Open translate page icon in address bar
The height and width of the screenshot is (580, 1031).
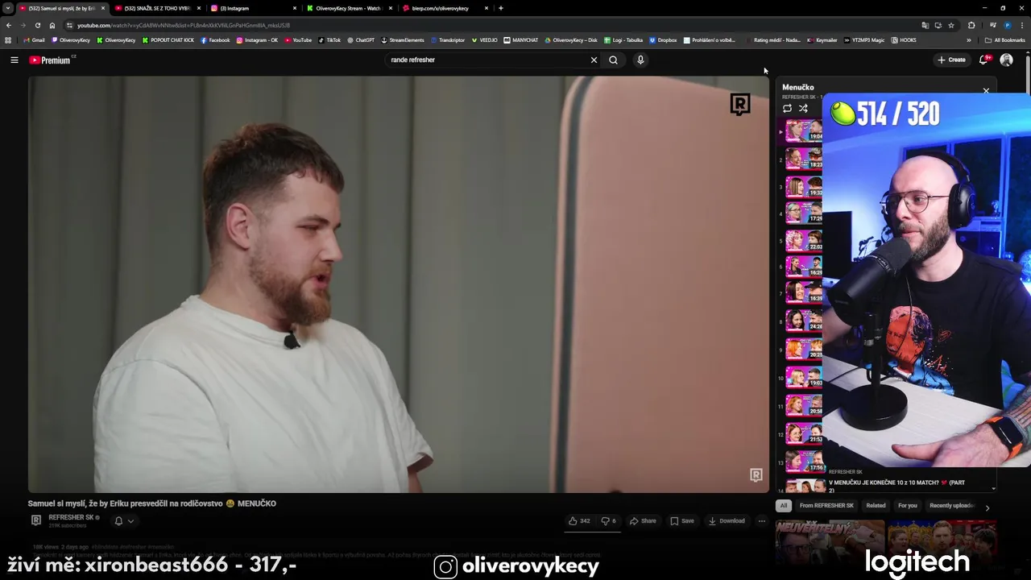click(925, 25)
